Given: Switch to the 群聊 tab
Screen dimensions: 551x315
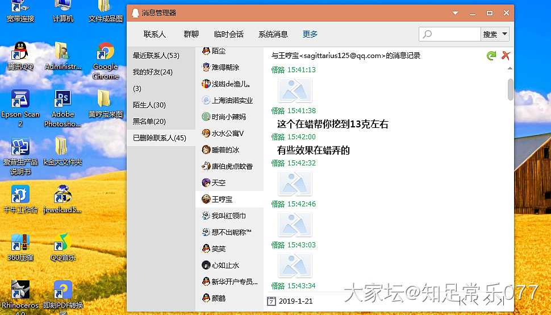Looking at the screenshot, I should [191, 34].
